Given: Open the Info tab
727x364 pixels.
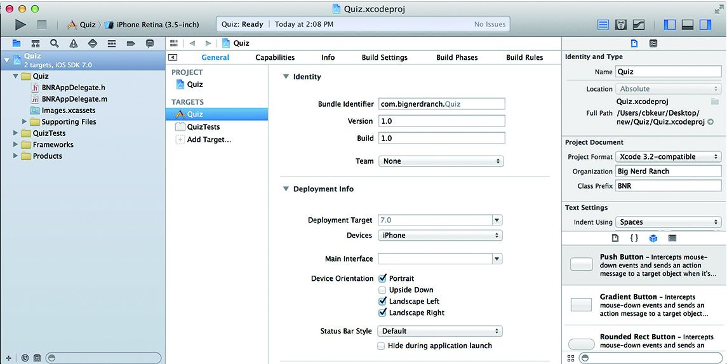Looking at the screenshot, I should pos(328,58).
